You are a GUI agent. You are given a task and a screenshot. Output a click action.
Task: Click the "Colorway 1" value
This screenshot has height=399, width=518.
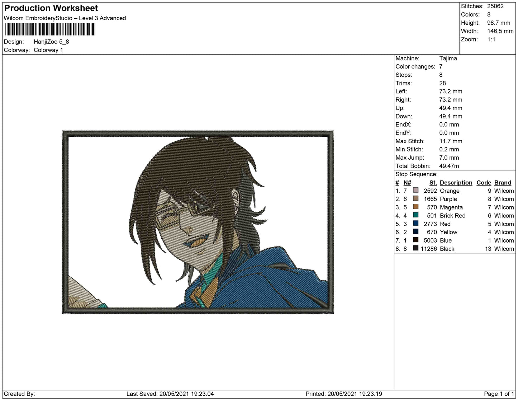[x=48, y=50]
